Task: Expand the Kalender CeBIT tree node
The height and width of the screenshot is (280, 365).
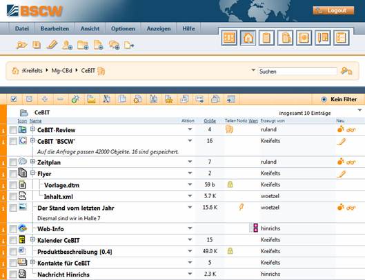Action: (32, 239)
